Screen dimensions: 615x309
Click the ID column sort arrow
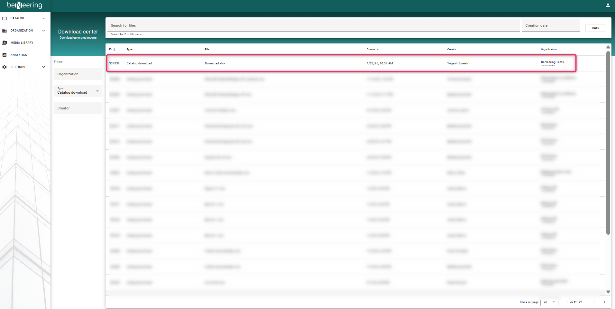tap(114, 50)
